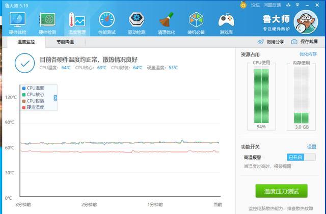The image size is (326, 214).
Task: Click the gold medal icon in title bar
Action: pyautogui.click(x=243, y=5)
